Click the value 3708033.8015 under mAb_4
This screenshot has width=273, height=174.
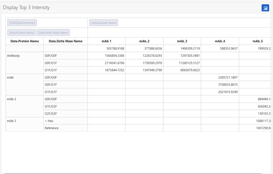coord(228,84)
